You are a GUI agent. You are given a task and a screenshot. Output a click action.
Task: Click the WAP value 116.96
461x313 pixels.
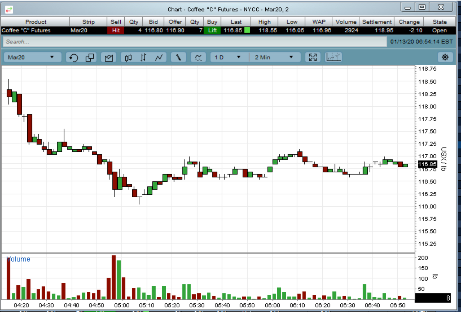coord(322,30)
